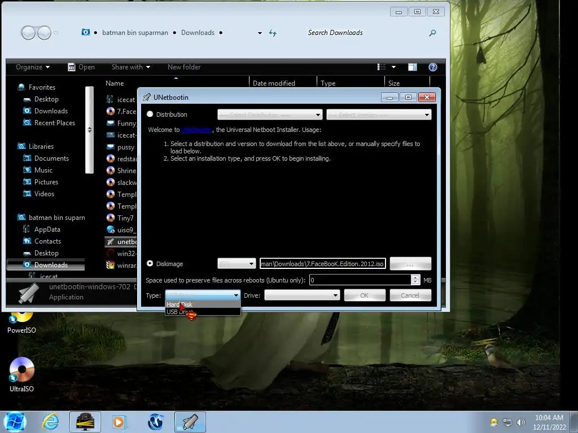The width and height of the screenshot is (578, 433).
Task: Click the change view icon
Action: pyautogui.click(x=382, y=67)
